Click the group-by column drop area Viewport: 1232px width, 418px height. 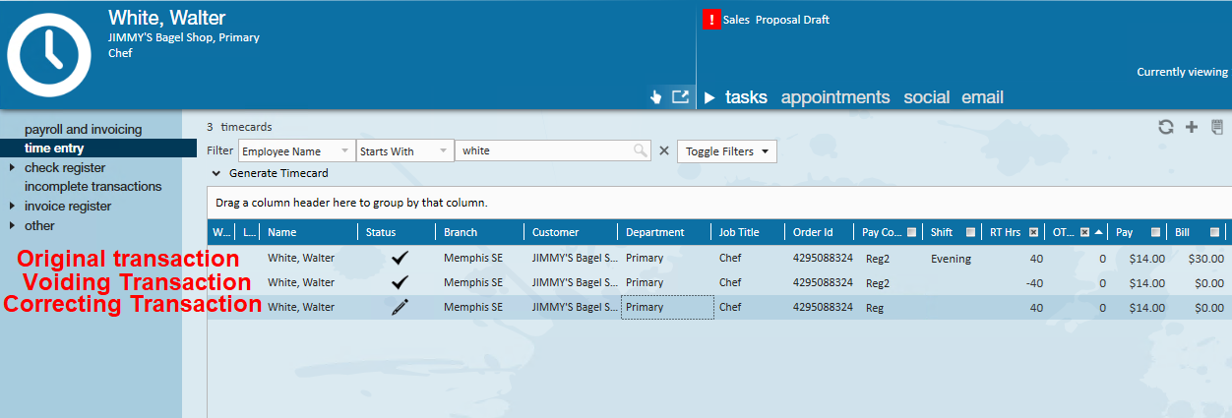[719, 203]
